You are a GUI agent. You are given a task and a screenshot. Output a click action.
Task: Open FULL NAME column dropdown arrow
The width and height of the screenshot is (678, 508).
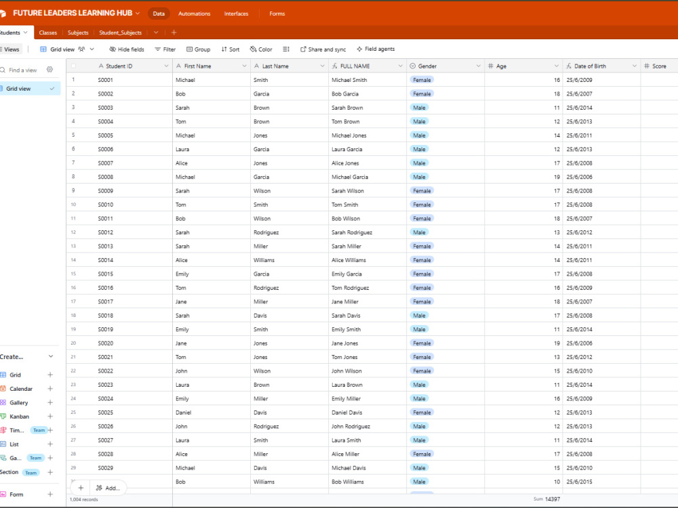point(401,66)
